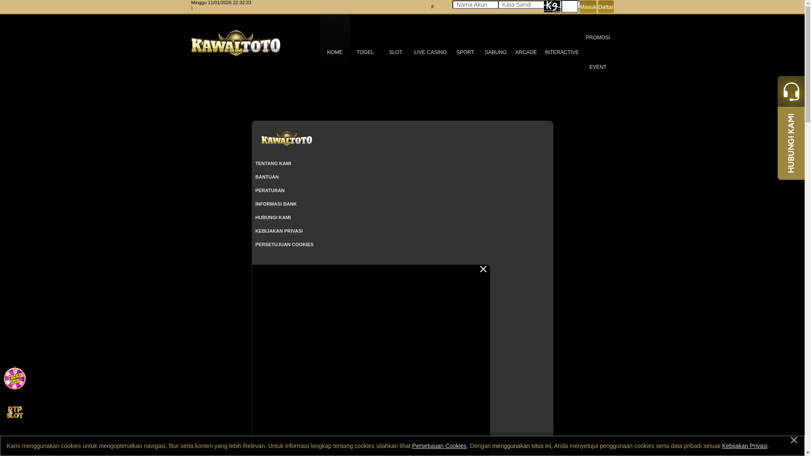Close the popup banner with X

point(483,269)
